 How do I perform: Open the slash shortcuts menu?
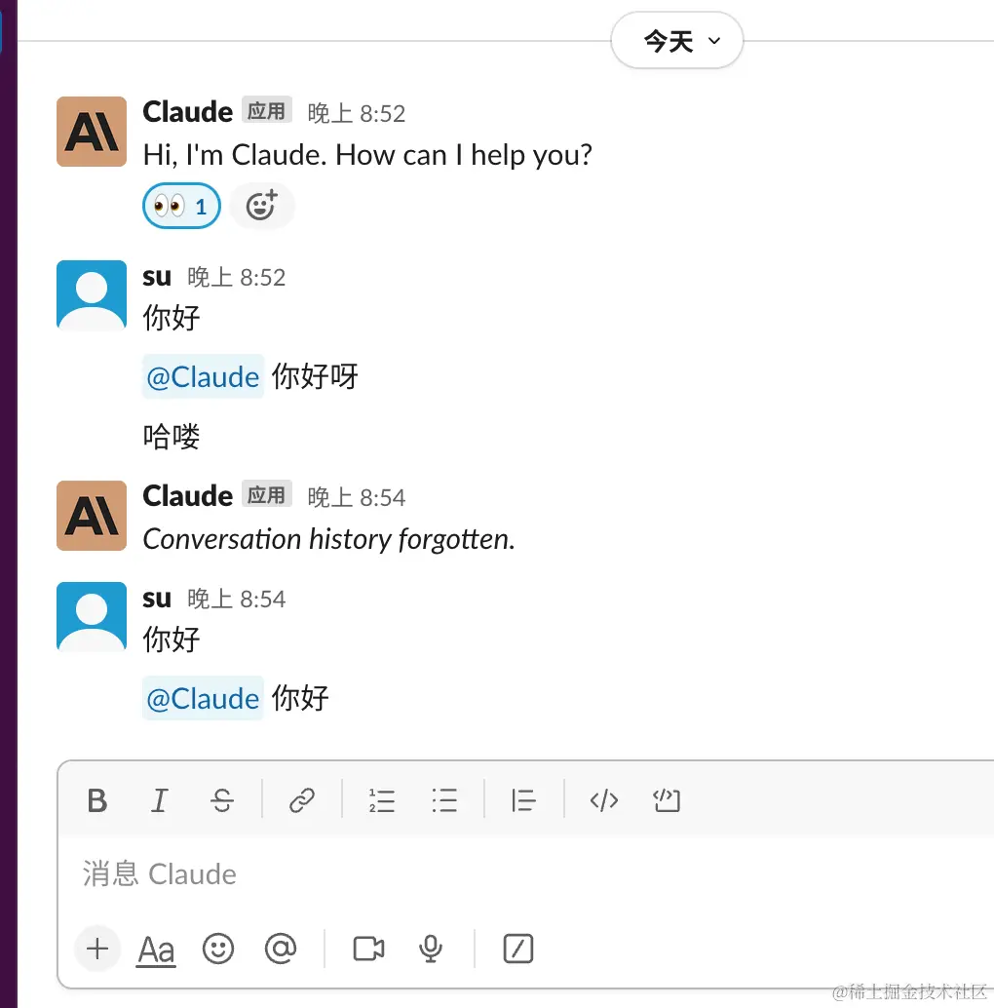point(517,949)
